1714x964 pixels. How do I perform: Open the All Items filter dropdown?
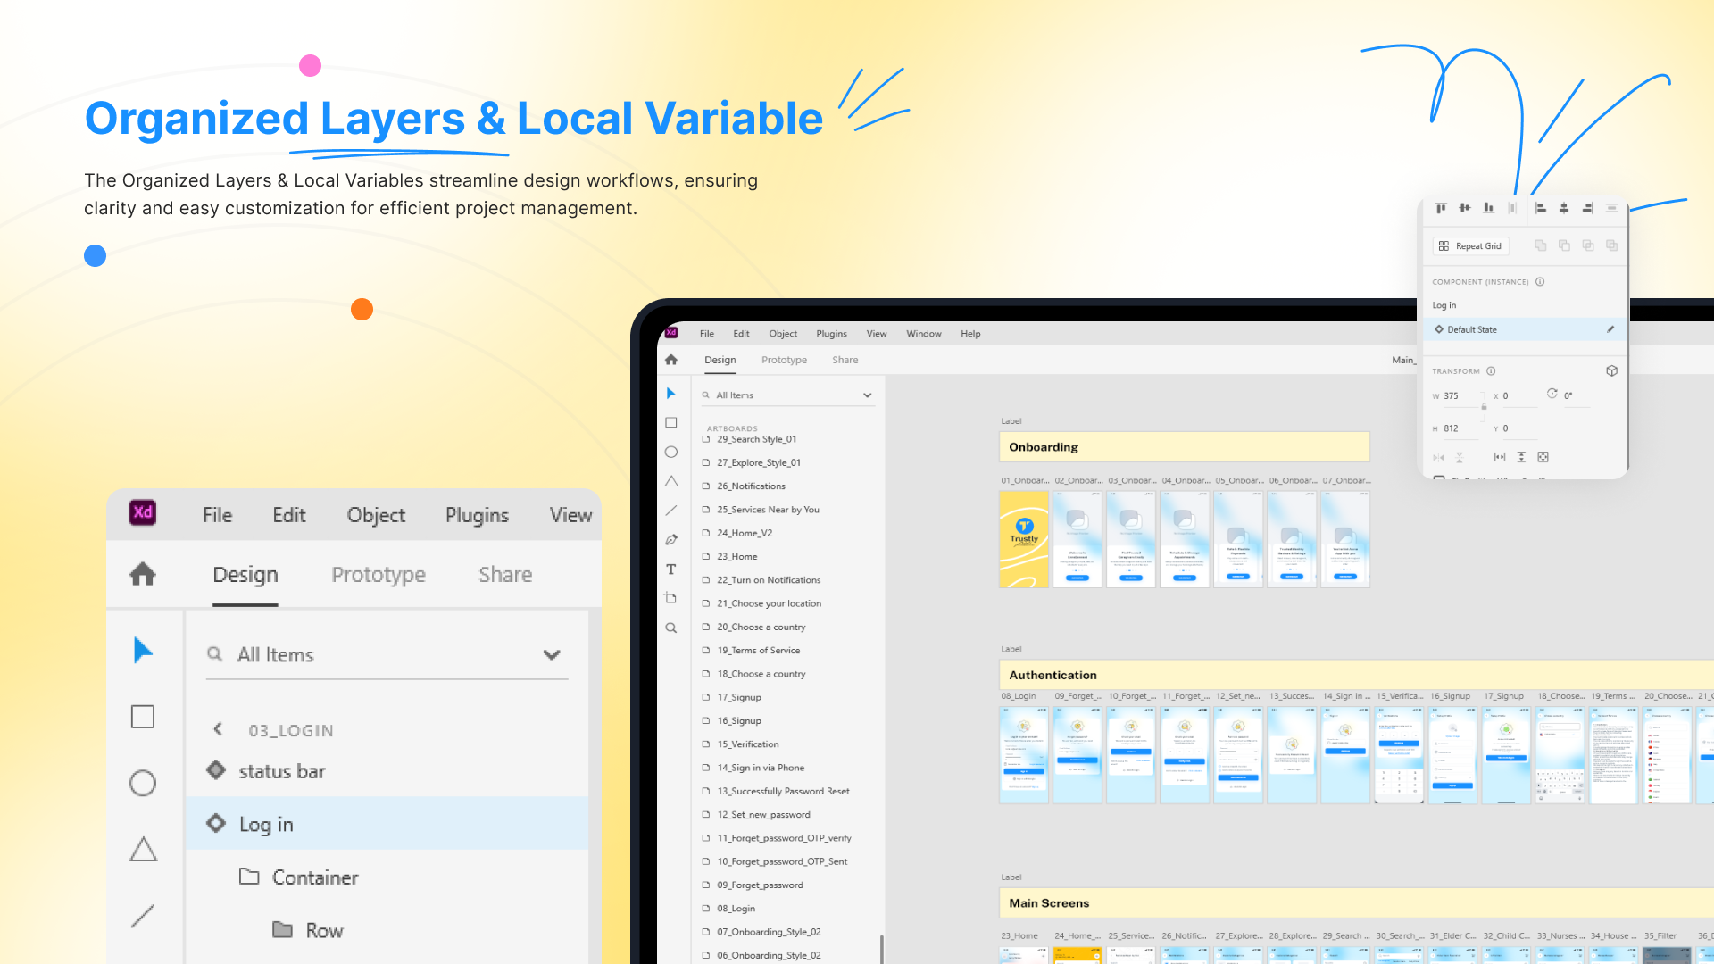coord(552,654)
